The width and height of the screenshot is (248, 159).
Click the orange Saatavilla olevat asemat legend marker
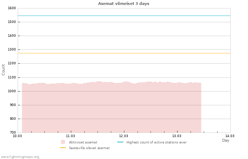pyautogui.click(x=63, y=148)
